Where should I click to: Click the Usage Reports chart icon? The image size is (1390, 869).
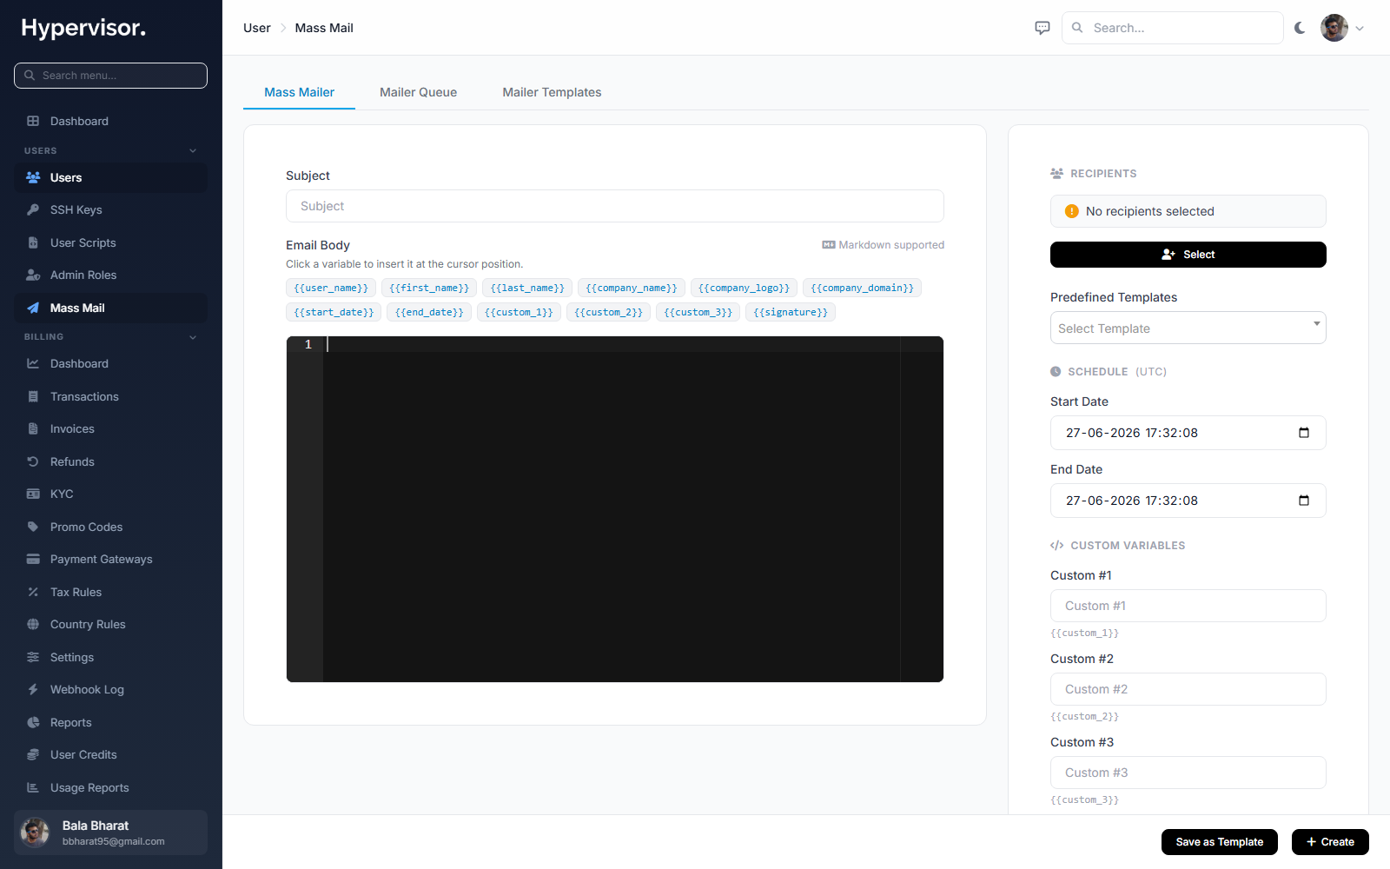tap(33, 787)
